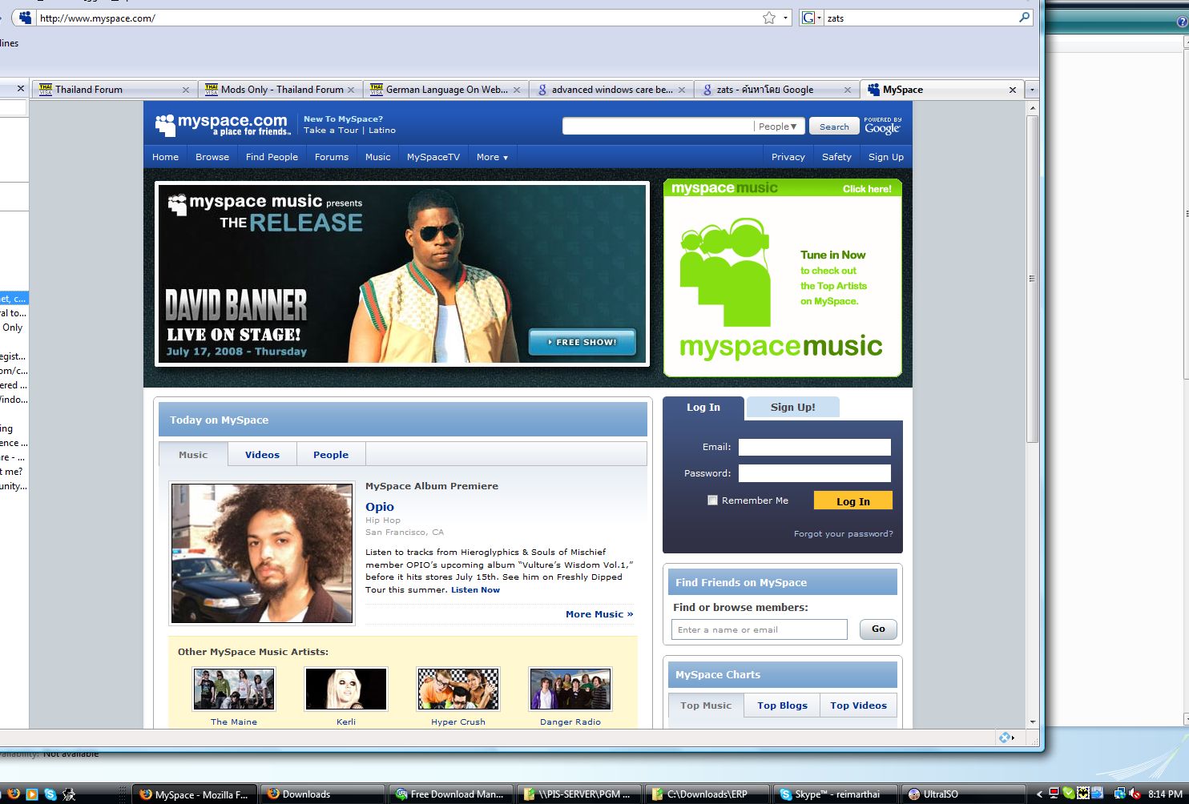Close the zats Google tab
Viewport: 1189px width, 804px height.
point(848,90)
